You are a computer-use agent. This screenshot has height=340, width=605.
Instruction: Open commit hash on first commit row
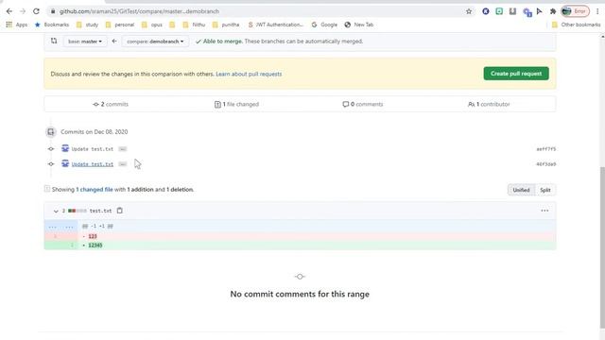pyautogui.click(x=546, y=149)
